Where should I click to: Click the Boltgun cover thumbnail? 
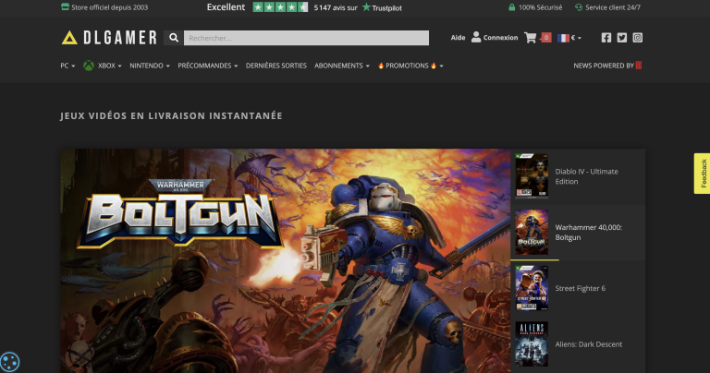coord(532,232)
